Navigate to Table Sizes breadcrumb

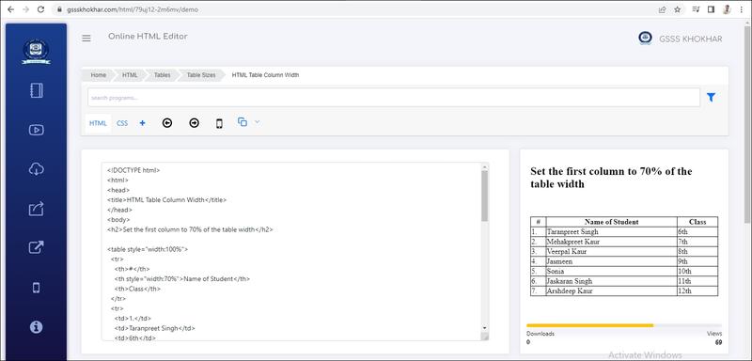point(201,75)
